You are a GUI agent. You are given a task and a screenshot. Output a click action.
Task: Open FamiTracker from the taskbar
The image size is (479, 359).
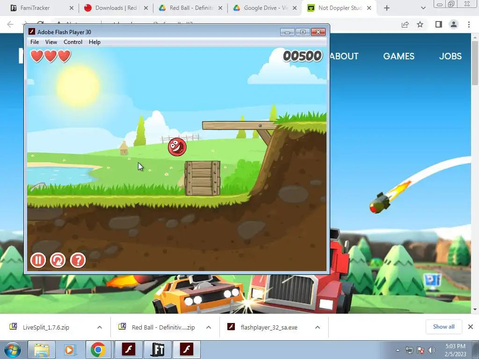click(158, 350)
